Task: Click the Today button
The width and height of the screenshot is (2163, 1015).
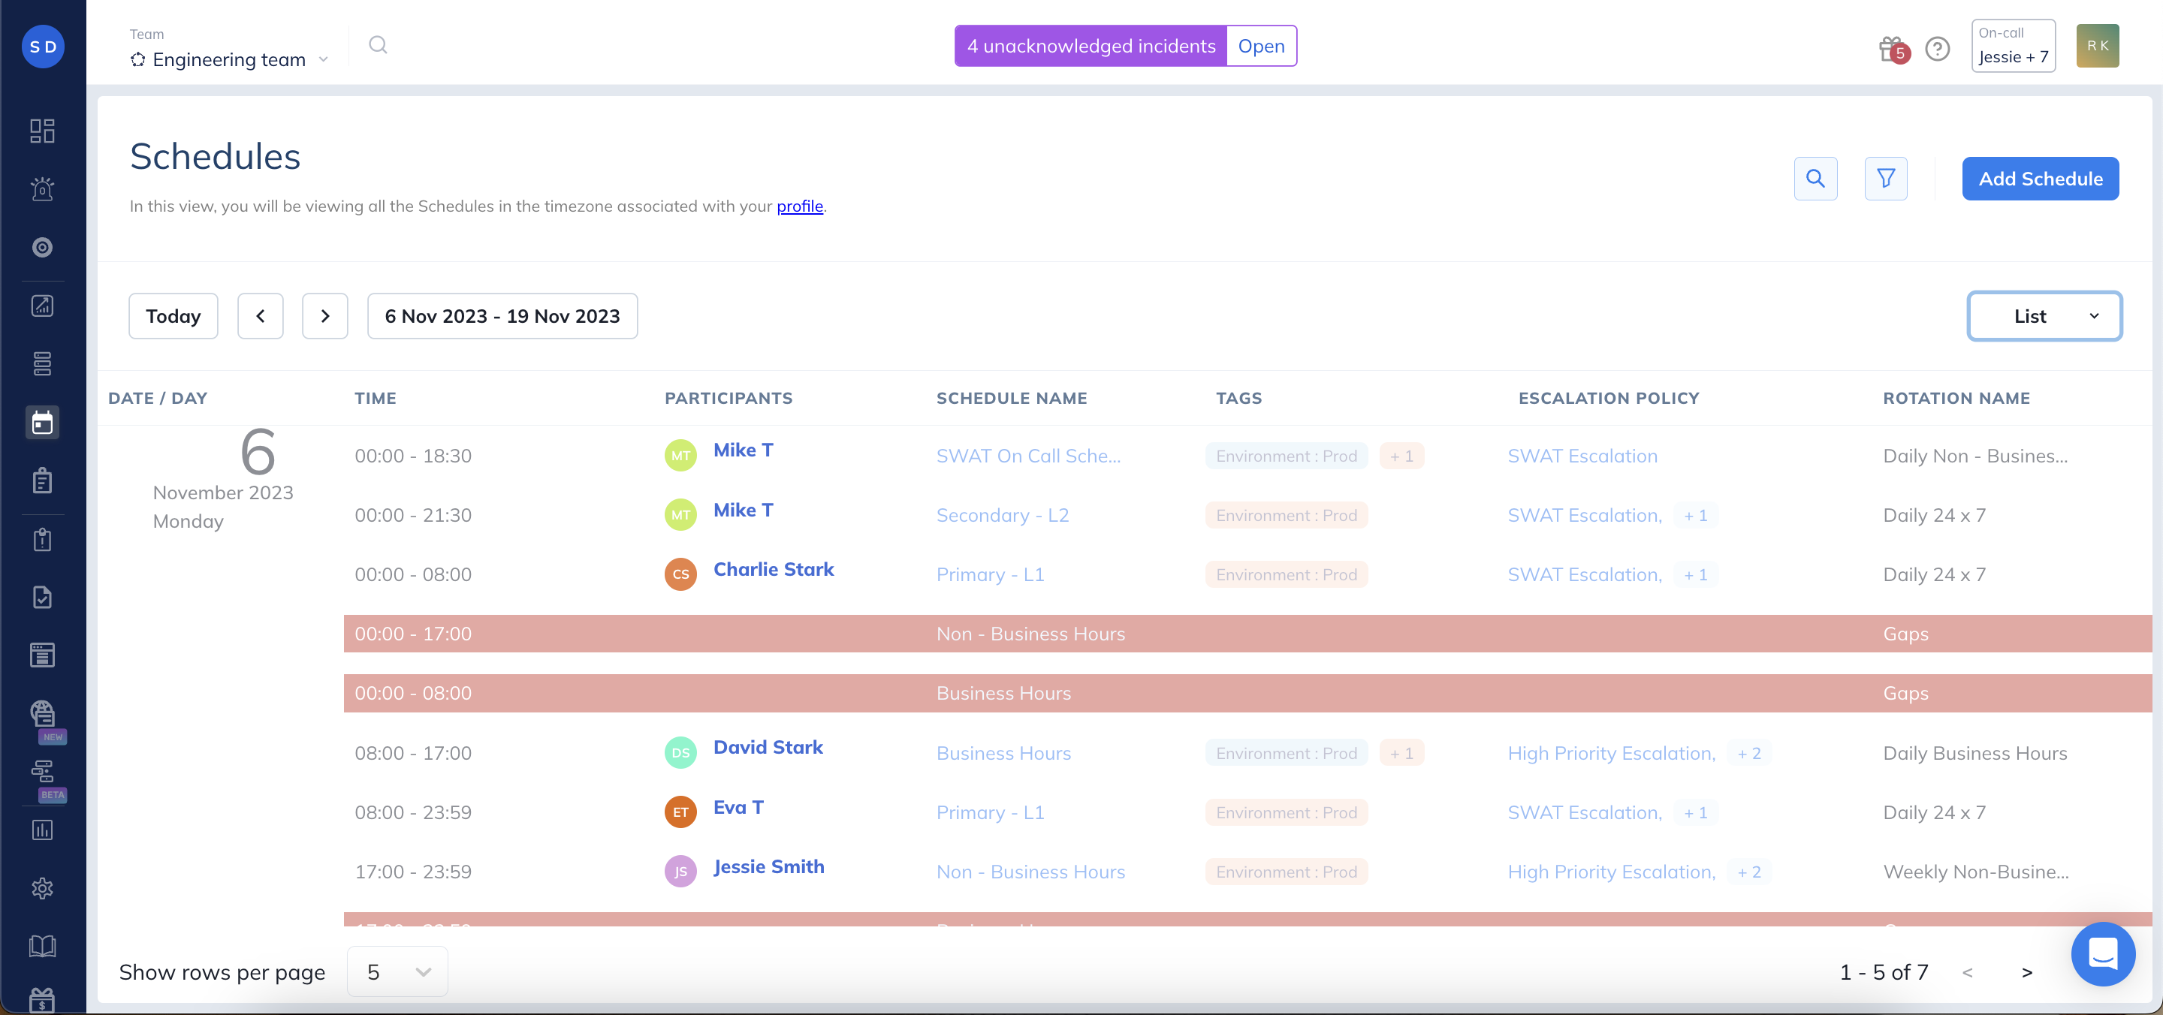Action: [173, 317]
